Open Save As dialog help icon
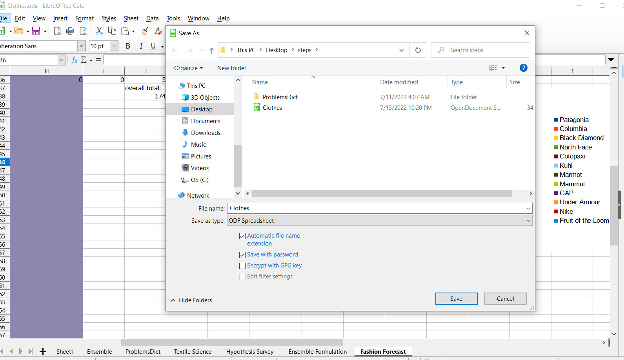The image size is (624, 360). (523, 68)
